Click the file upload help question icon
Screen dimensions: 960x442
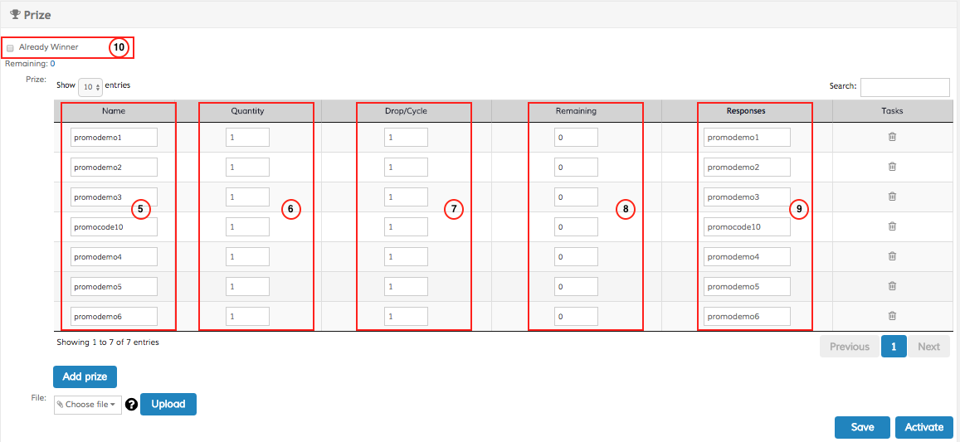coord(131,405)
